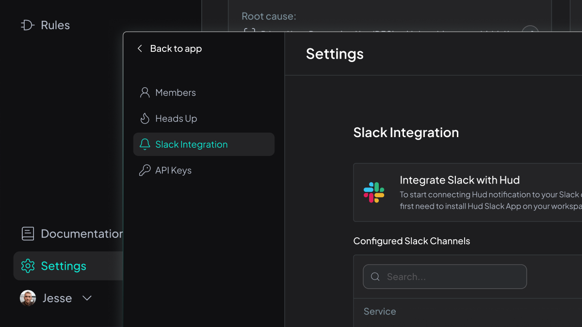Click the Settings gear icon

pos(28,266)
